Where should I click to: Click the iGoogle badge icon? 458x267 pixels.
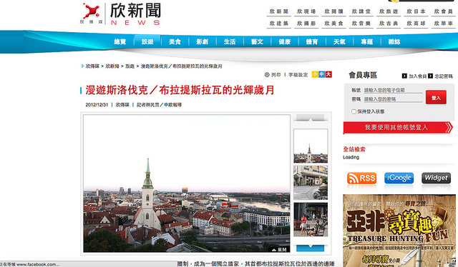pyautogui.click(x=399, y=178)
